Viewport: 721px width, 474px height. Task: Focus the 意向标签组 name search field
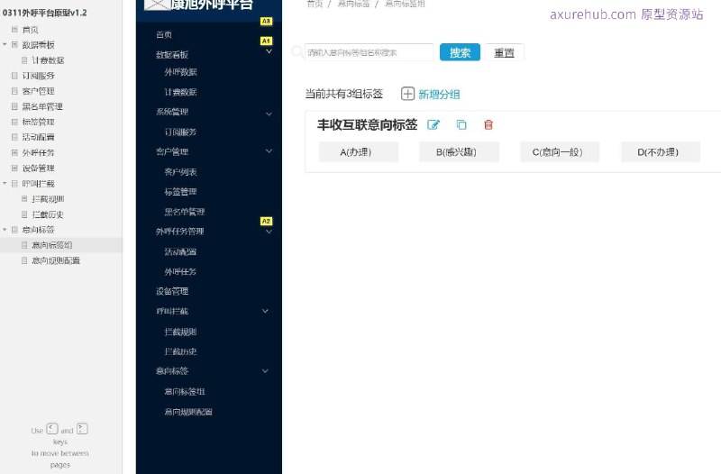[369, 52]
